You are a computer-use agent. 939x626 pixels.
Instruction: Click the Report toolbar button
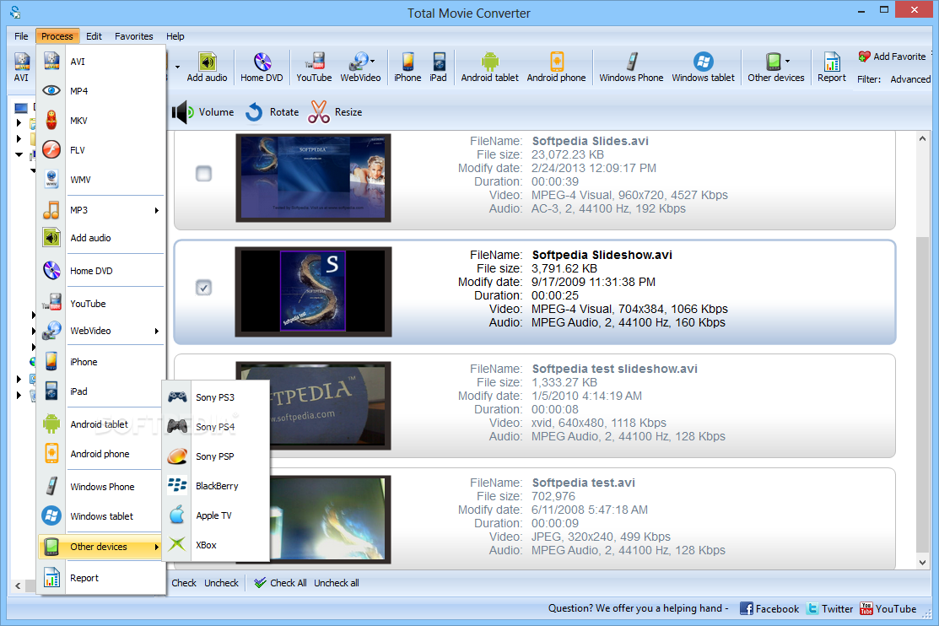[x=832, y=67]
